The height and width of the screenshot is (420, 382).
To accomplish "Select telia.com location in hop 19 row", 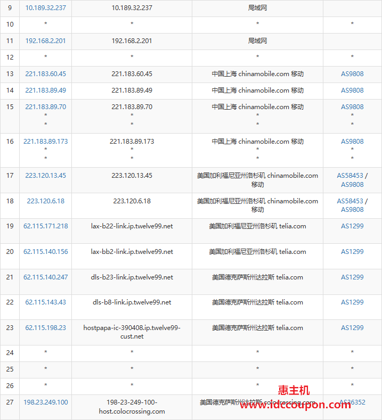I will coord(257,226).
